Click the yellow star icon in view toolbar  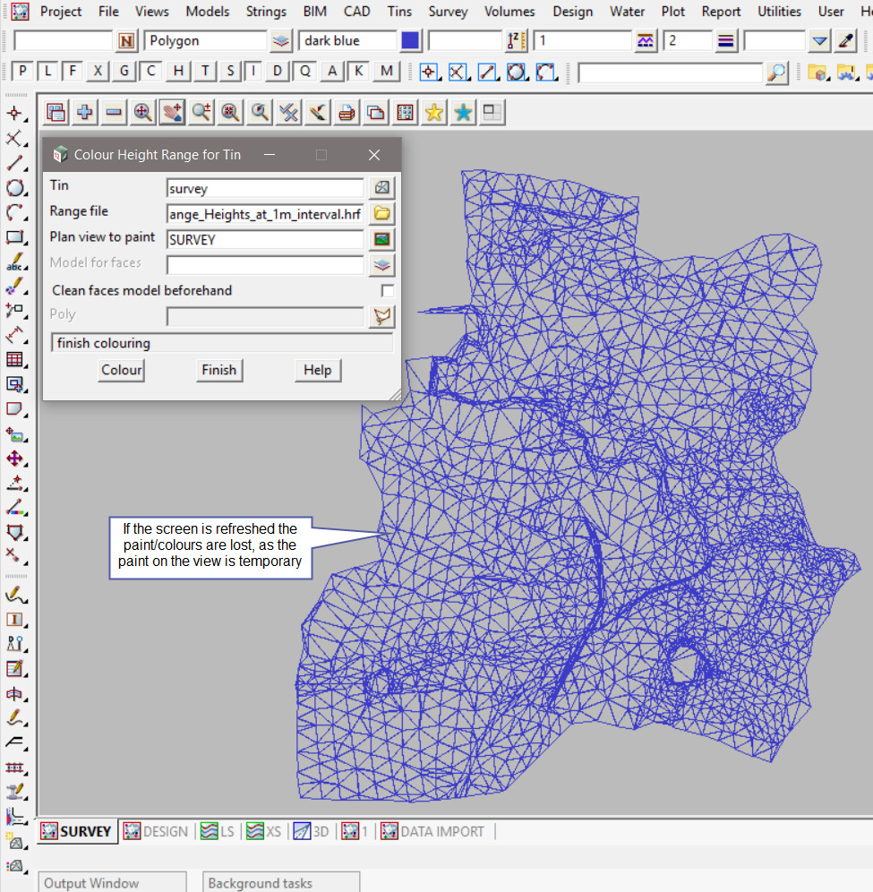434,112
